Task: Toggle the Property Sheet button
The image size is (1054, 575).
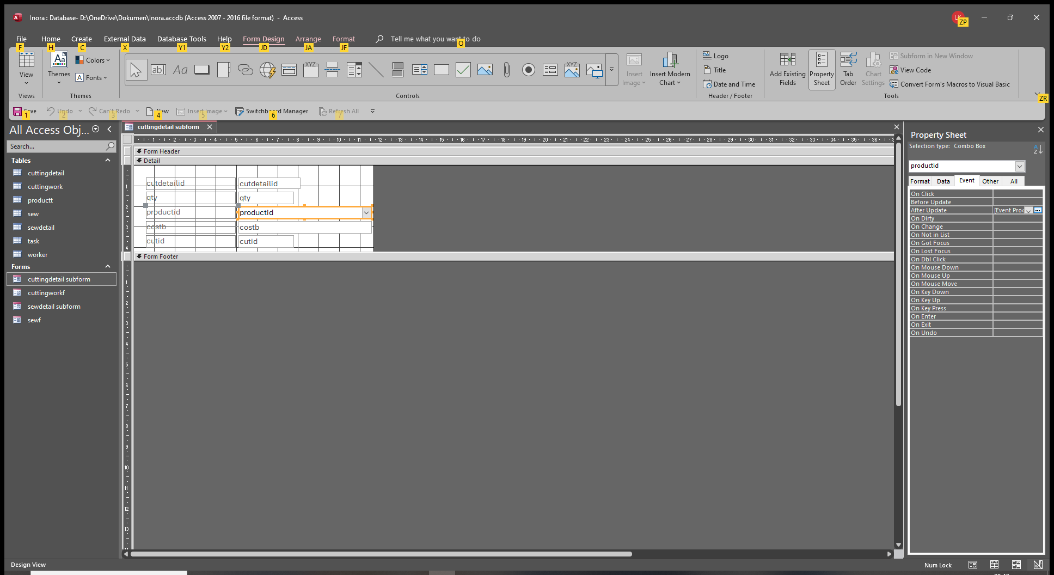Action: pos(822,69)
